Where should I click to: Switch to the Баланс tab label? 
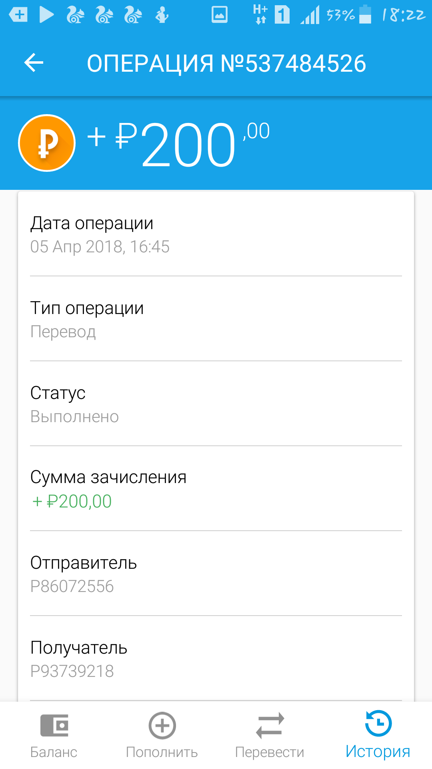pos(54,752)
